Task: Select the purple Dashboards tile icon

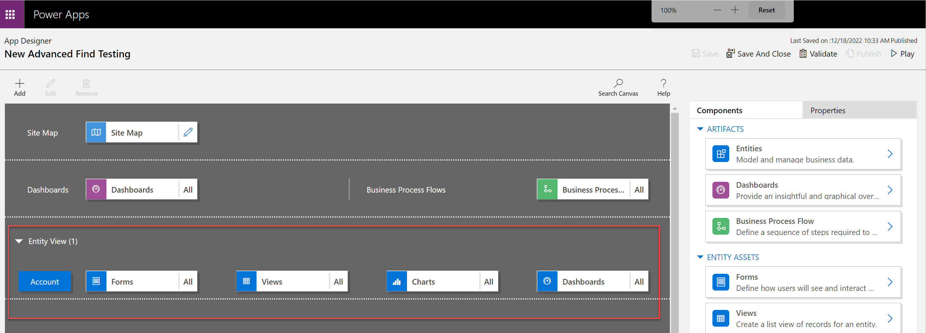Action: tap(96, 189)
